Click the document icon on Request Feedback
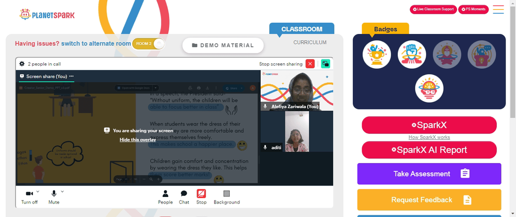 467,200
